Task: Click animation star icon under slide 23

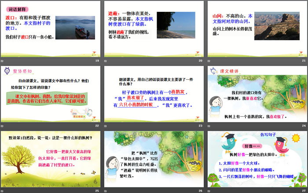Action: (106, 126)
